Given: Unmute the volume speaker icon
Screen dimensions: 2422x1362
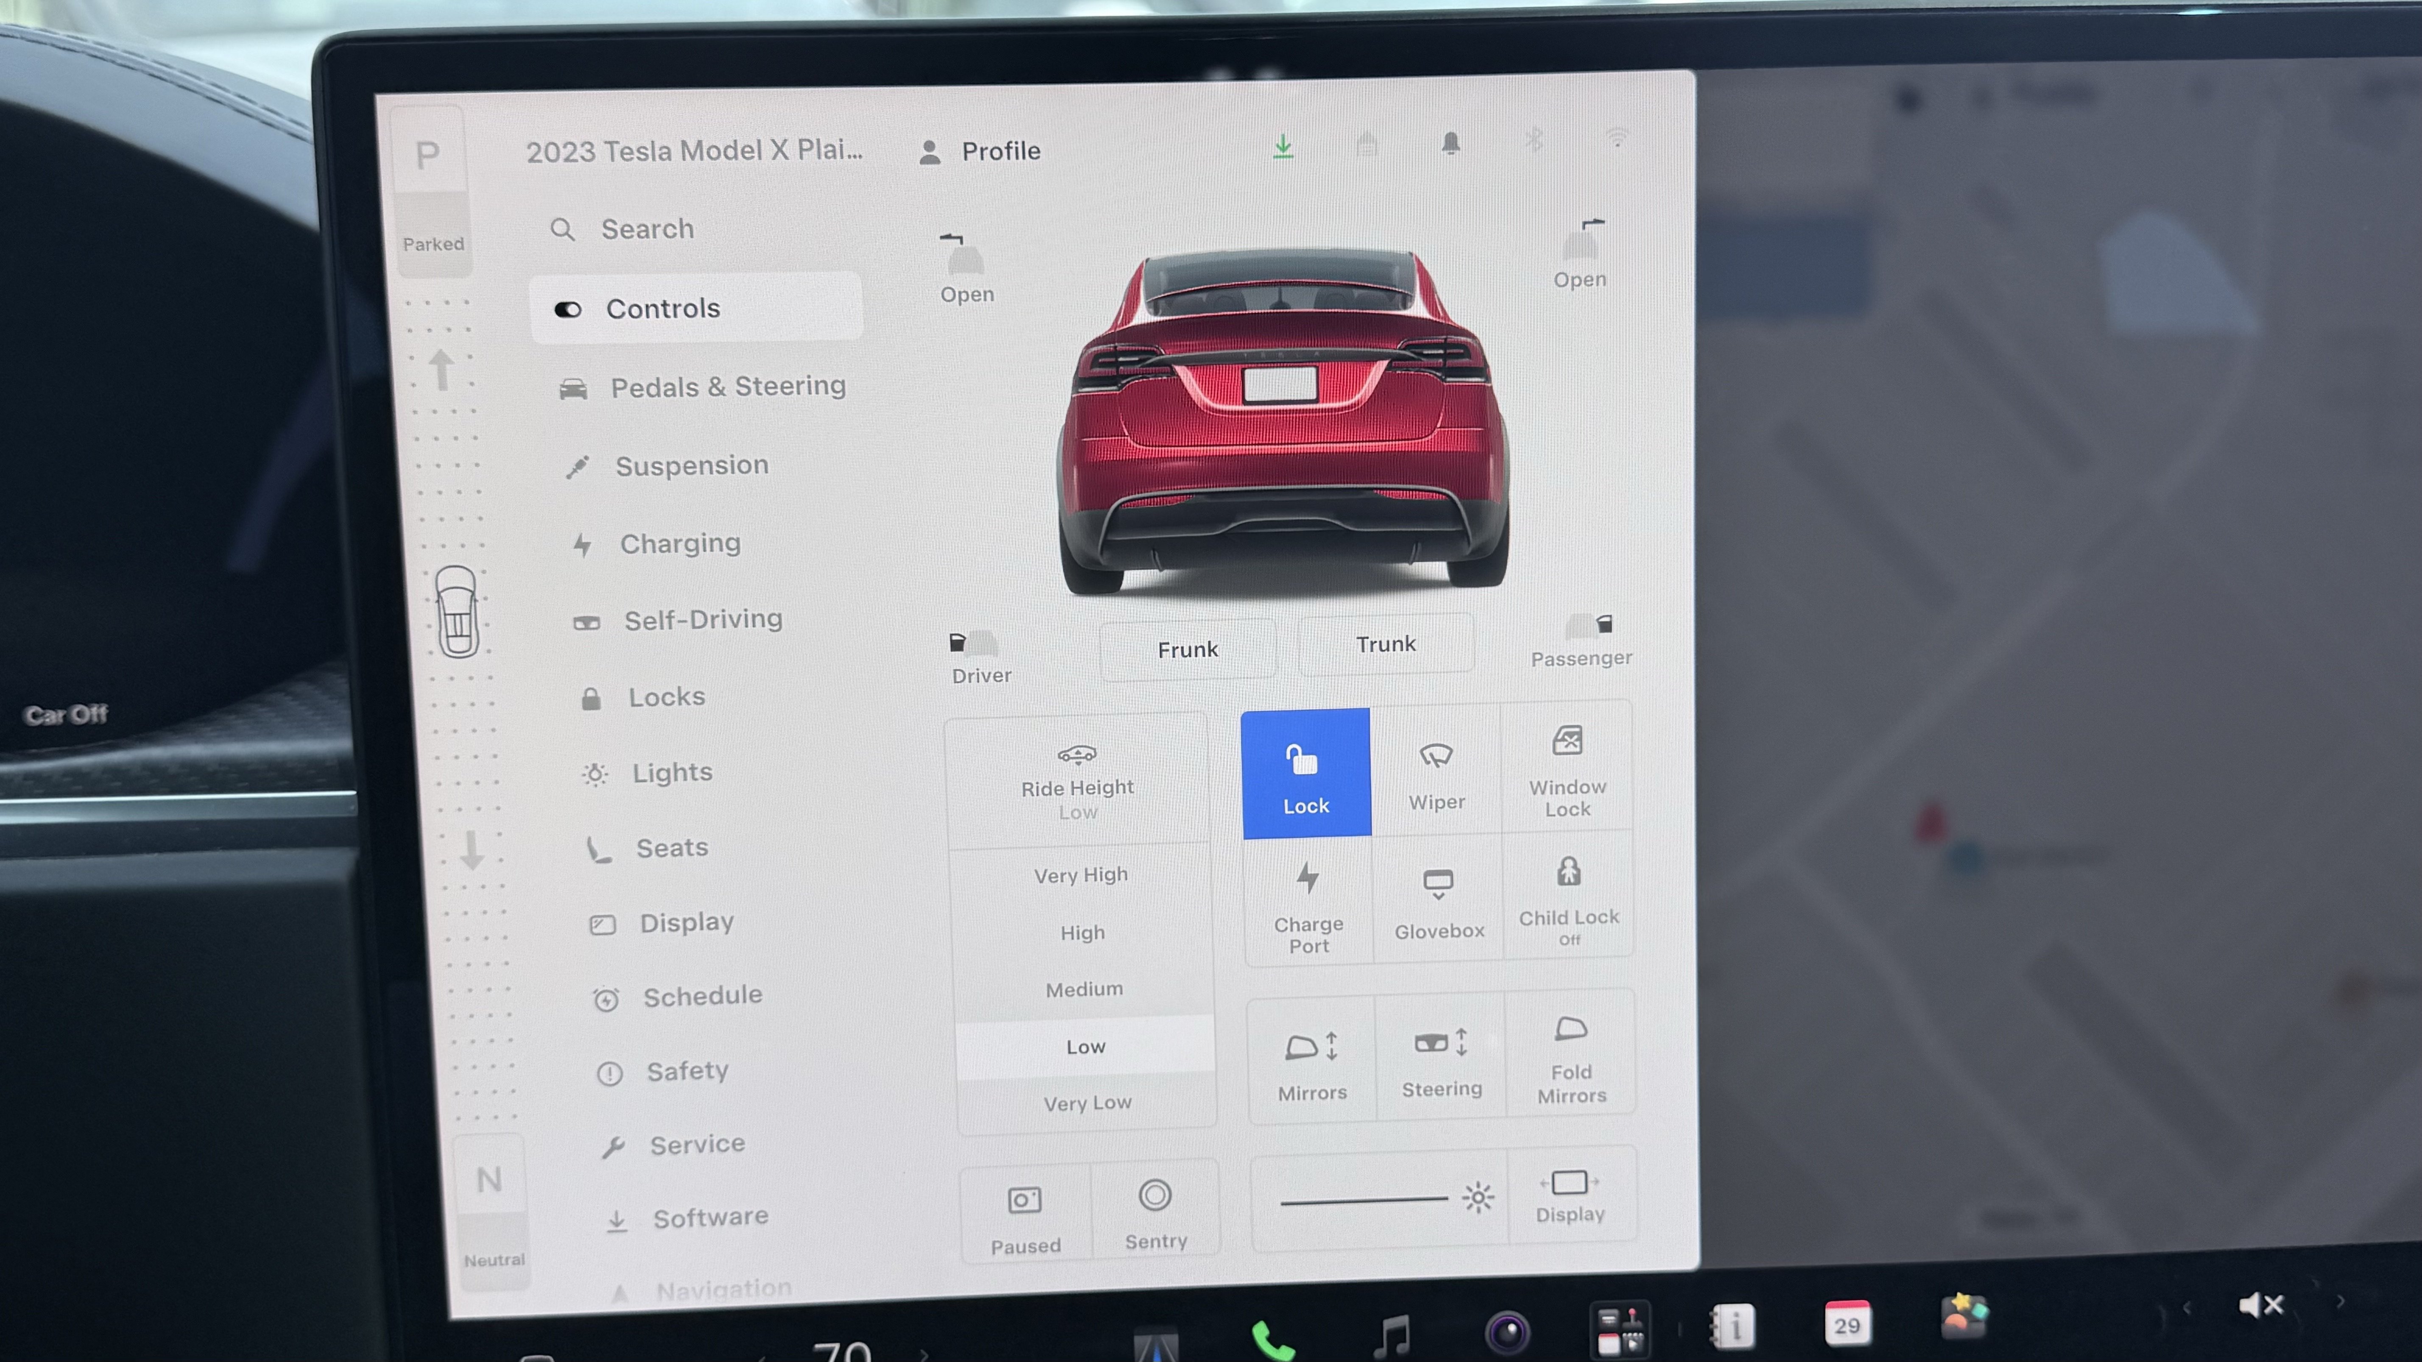Looking at the screenshot, I should click(2260, 1304).
